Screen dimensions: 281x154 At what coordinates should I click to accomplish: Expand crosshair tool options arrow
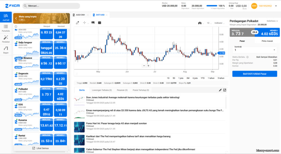click(x=88, y=23)
